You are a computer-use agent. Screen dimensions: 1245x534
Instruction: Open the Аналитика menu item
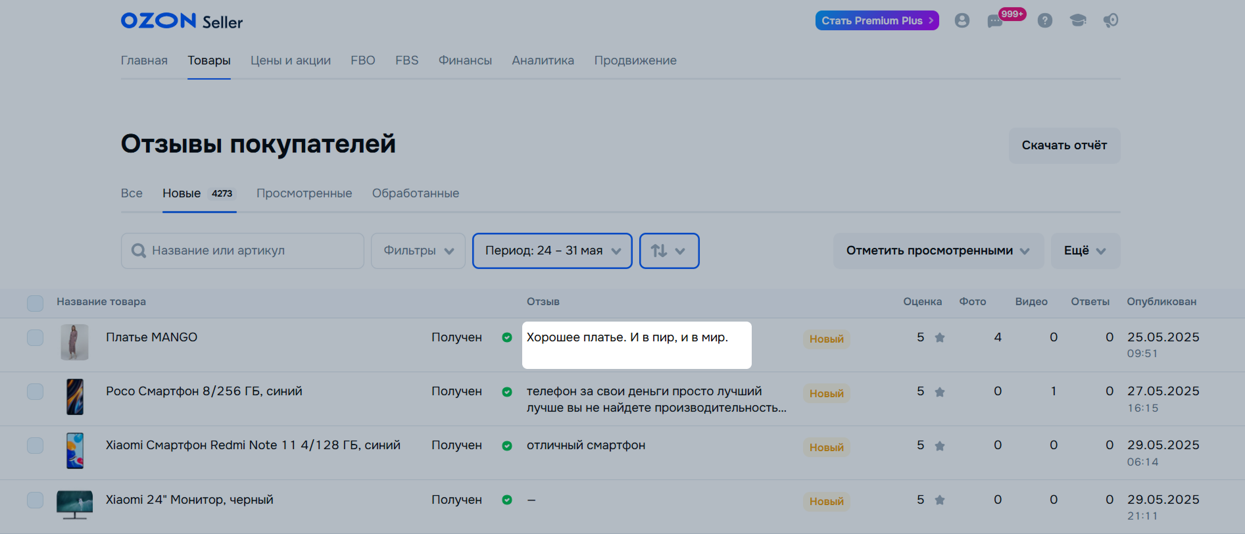(543, 61)
